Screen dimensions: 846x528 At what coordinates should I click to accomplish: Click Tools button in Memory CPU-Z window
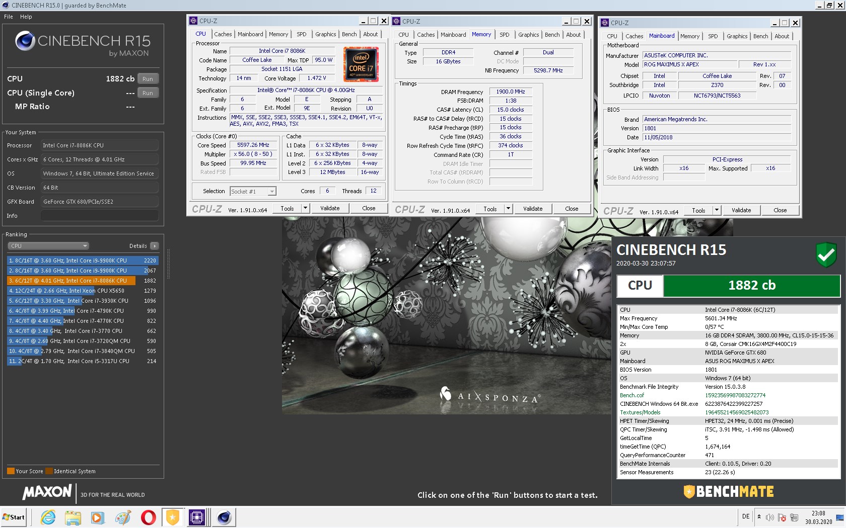[490, 209]
